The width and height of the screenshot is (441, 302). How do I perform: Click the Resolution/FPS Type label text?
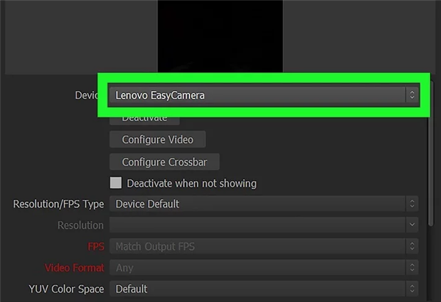coord(59,204)
